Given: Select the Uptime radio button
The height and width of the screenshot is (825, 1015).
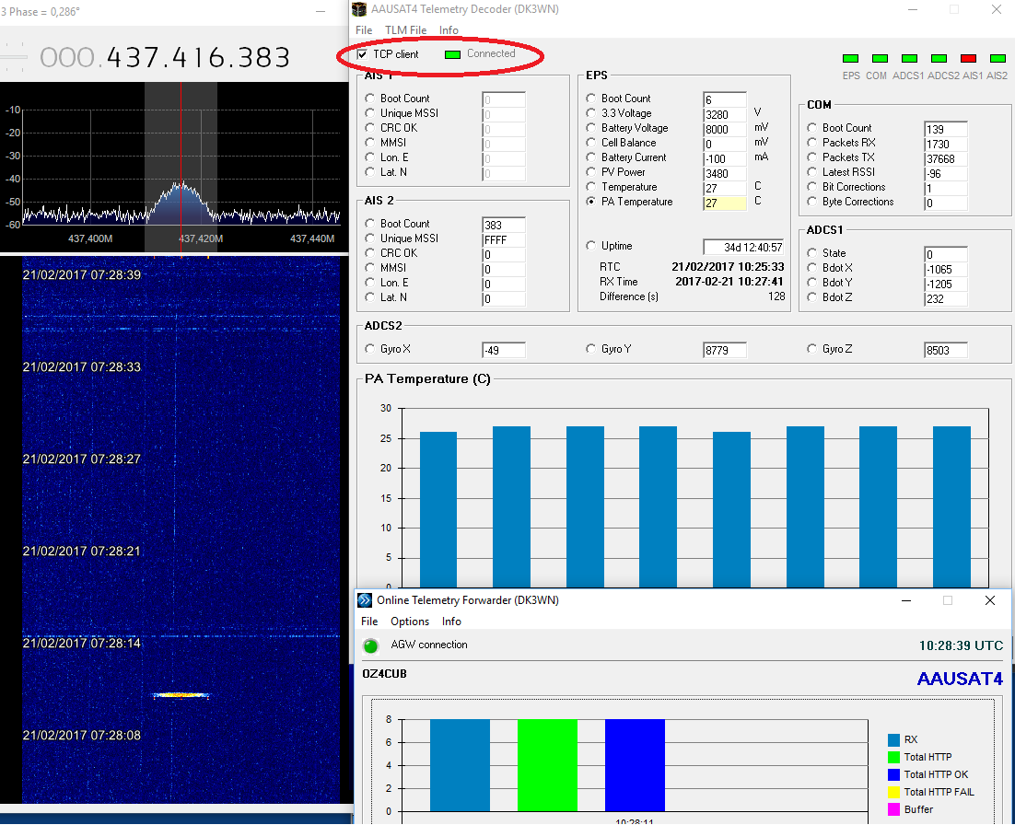Looking at the screenshot, I should [x=591, y=246].
